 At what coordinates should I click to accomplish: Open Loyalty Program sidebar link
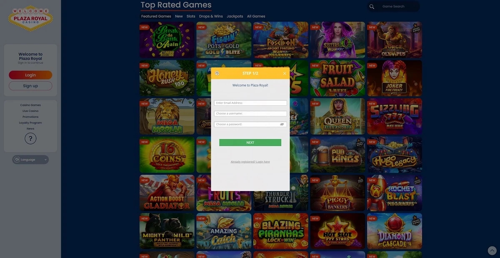[x=30, y=123]
